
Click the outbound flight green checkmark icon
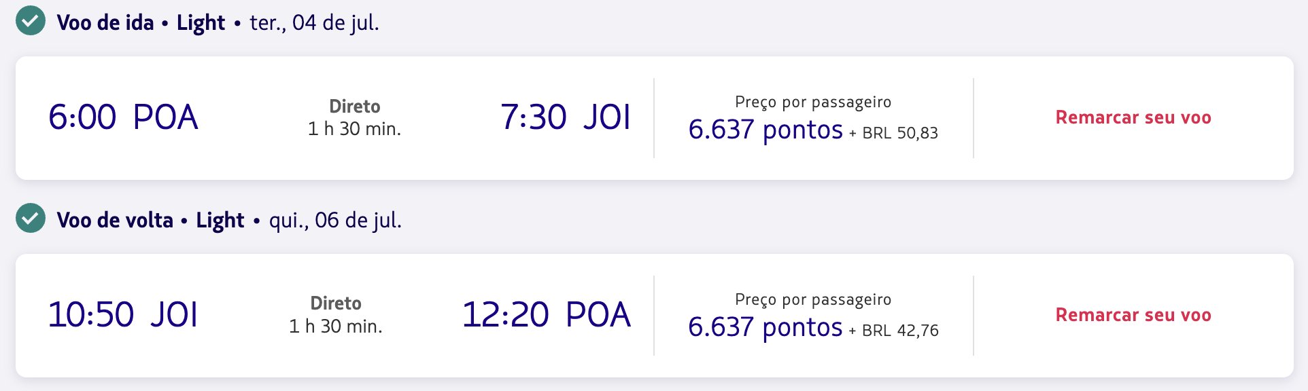[31, 21]
